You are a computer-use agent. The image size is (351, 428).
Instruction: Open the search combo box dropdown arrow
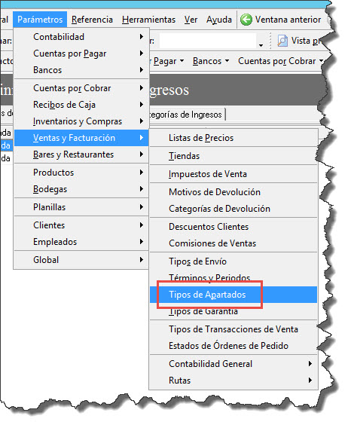[261, 45]
